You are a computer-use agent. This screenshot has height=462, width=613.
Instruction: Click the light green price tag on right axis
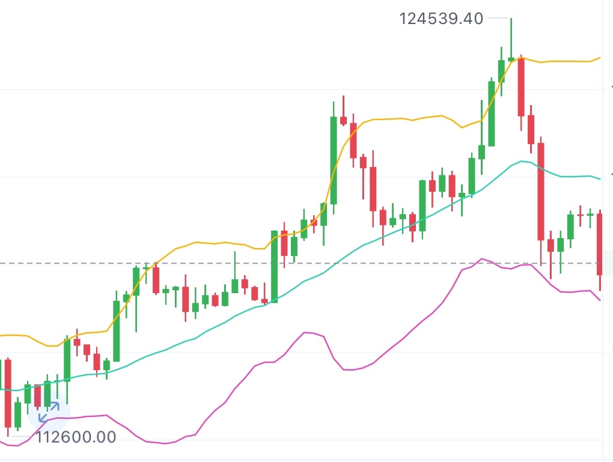[608, 263]
